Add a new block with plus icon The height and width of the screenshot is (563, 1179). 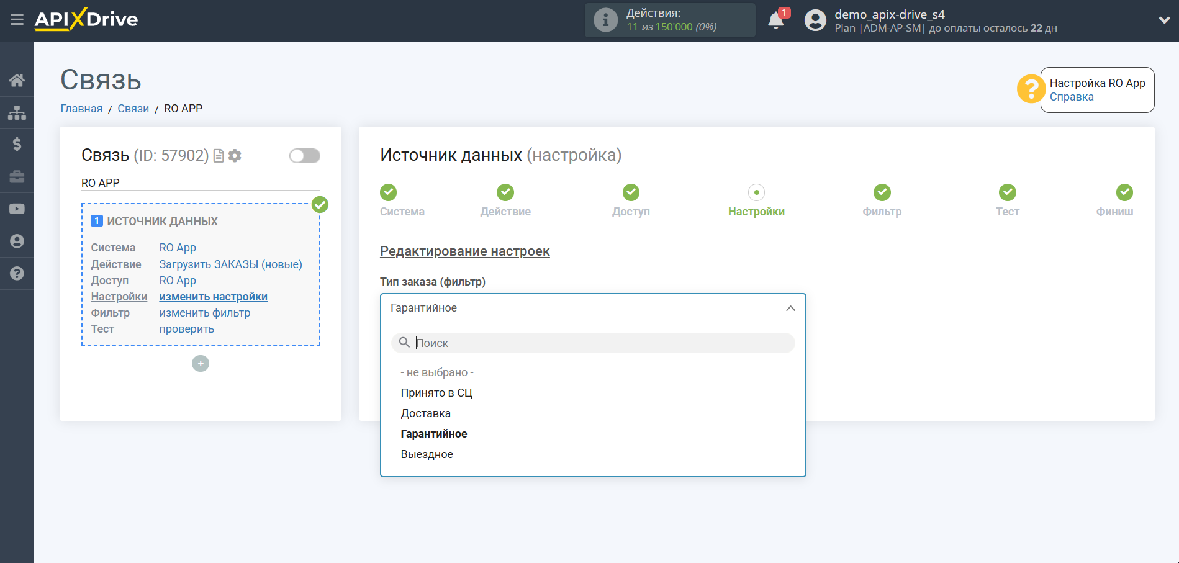pos(201,364)
